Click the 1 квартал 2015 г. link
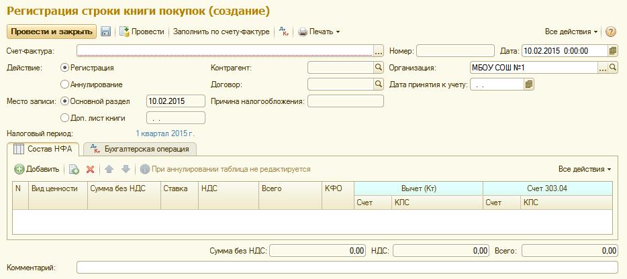The width and height of the screenshot is (627, 279). click(165, 133)
